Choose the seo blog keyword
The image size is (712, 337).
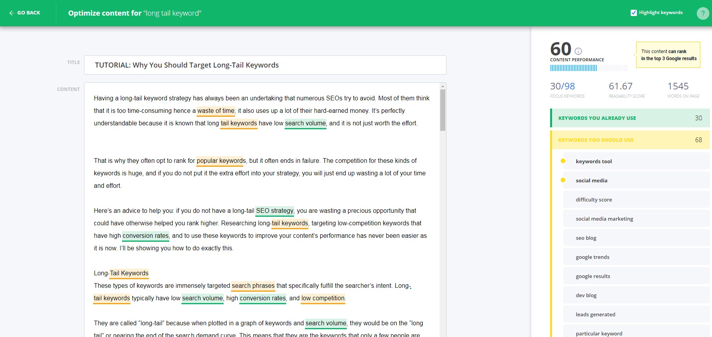coord(586,238)
